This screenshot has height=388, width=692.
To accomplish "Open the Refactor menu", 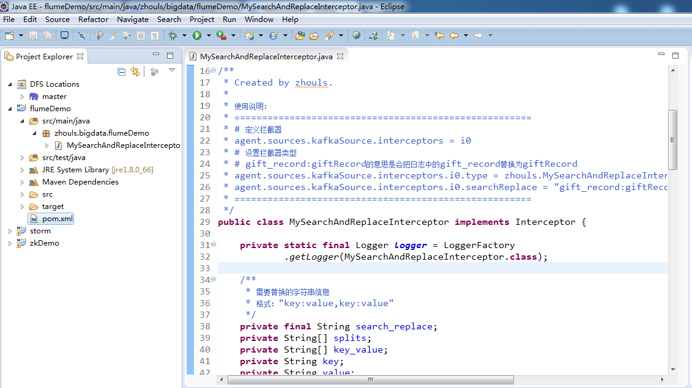I will (x=93, y=20).
